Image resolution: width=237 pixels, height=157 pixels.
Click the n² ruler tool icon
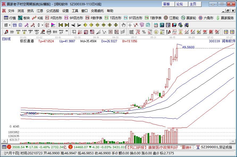click(x=61, y=32)
